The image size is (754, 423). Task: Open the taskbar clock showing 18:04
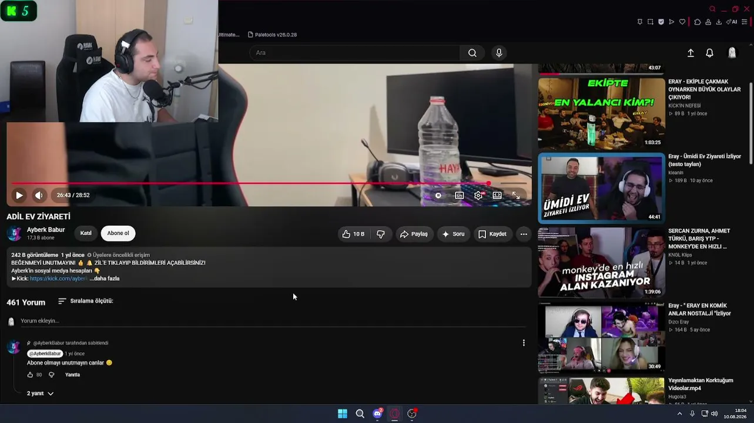click(735, 414)
